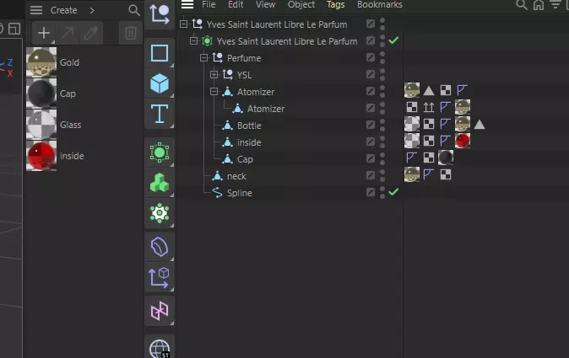Open the Subdivision Surface generator tool
Viewport: 569px width, 358px height.
tap(160, 152)
